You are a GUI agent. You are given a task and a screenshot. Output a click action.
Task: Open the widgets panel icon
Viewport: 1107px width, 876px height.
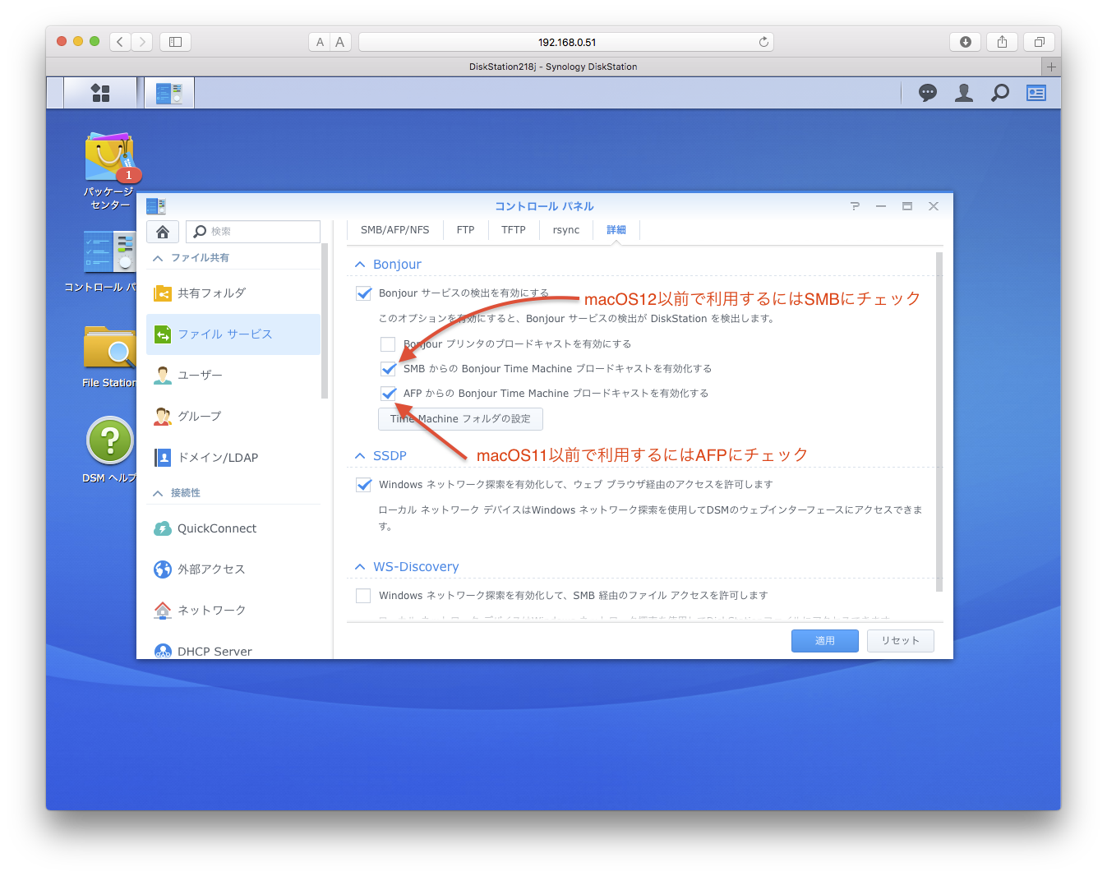[1036, 93]
